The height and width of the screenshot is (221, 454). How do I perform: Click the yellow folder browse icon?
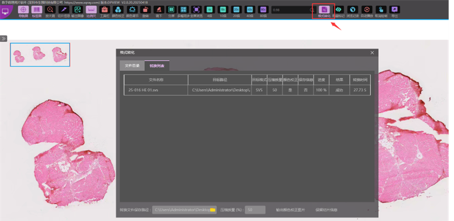(x=213, y=210)
